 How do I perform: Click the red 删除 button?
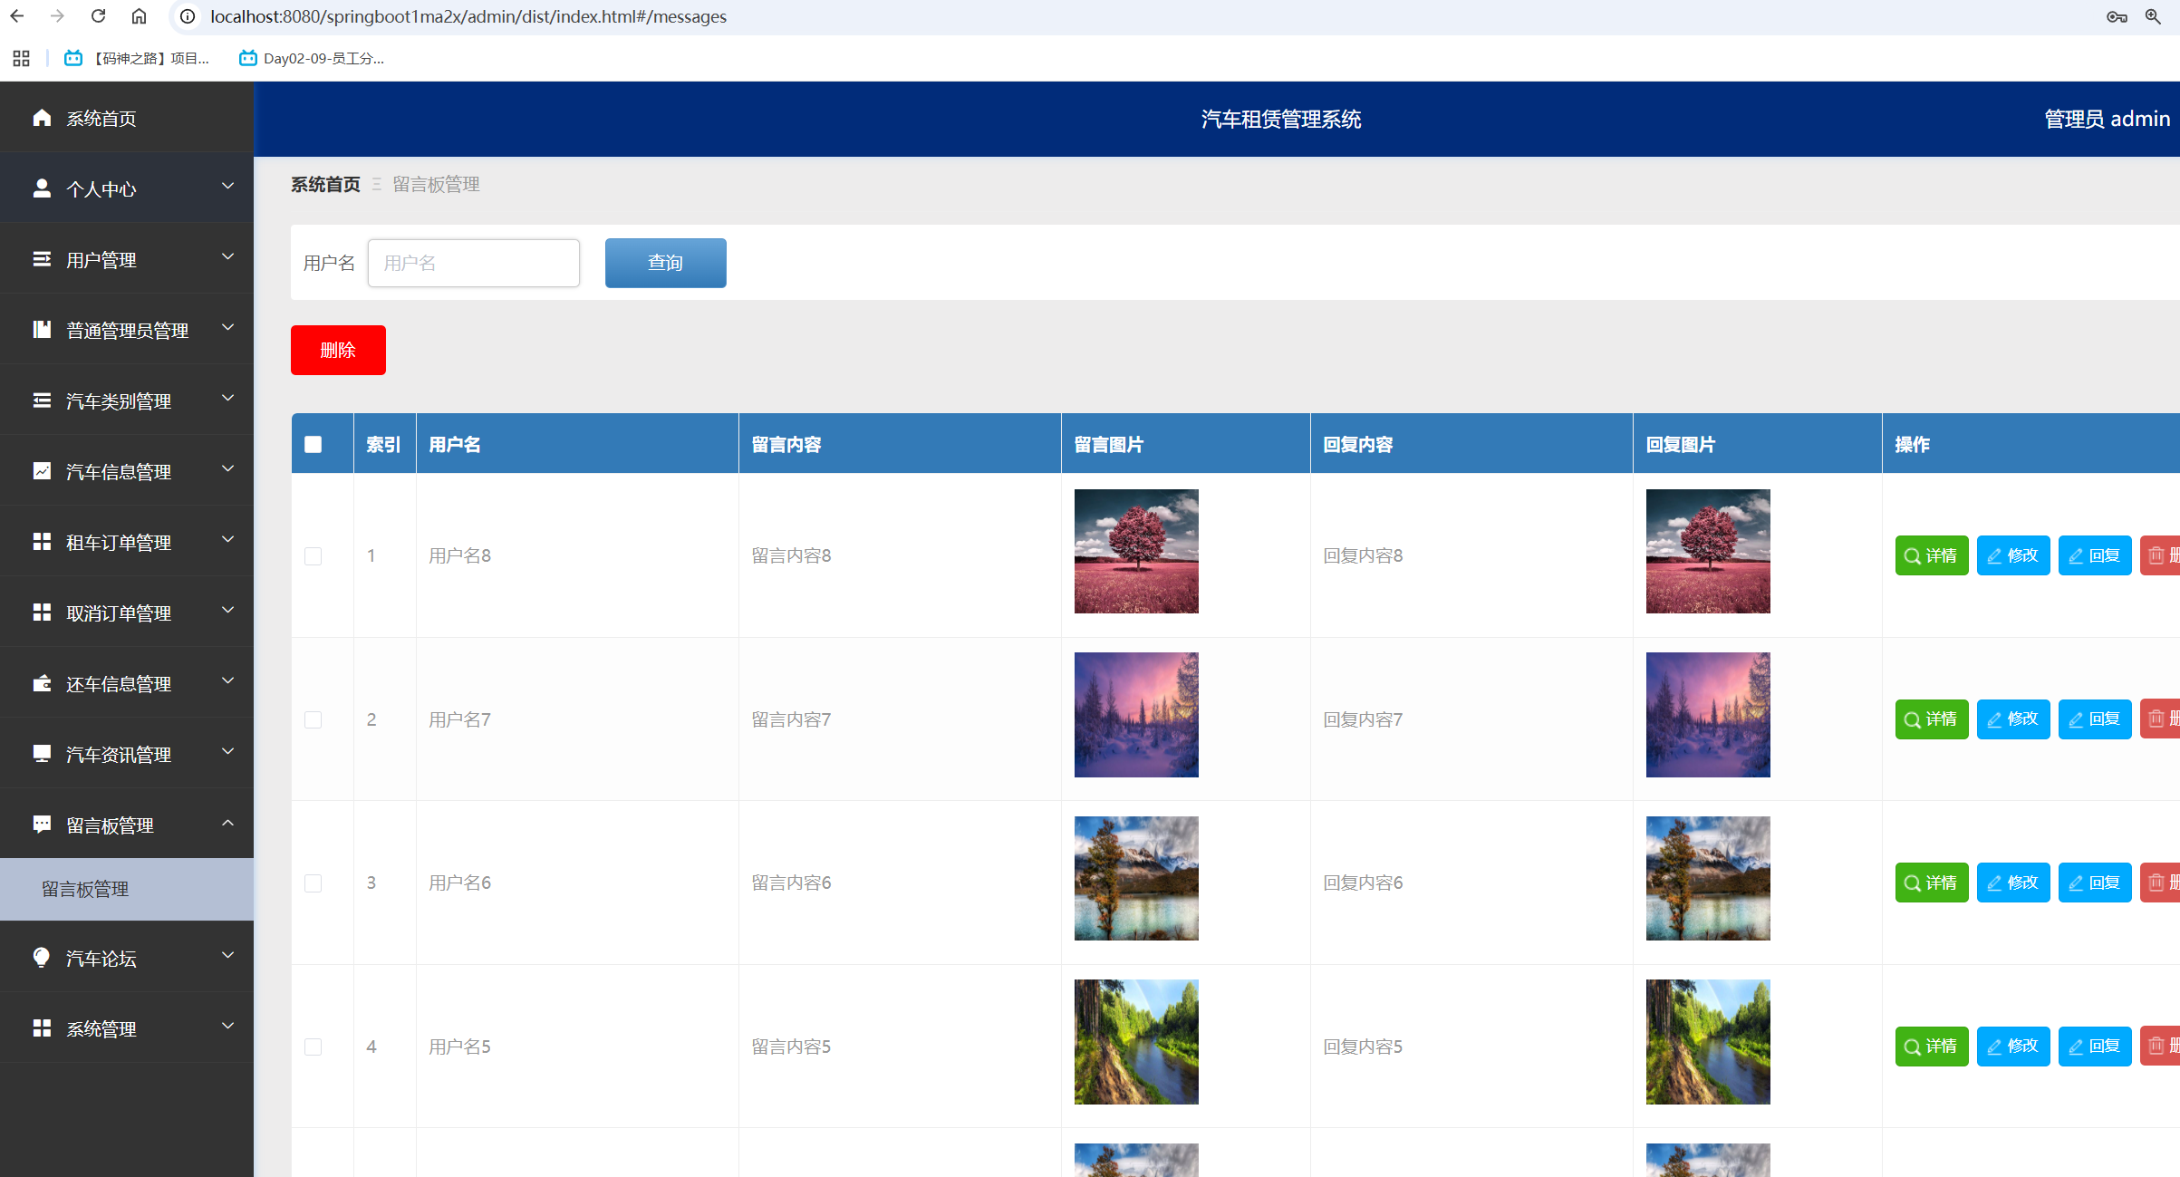tap(338, 350)
